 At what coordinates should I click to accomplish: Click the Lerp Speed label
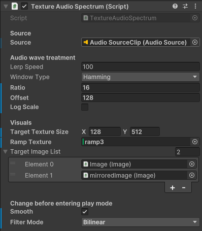click(x=26, y=67)
